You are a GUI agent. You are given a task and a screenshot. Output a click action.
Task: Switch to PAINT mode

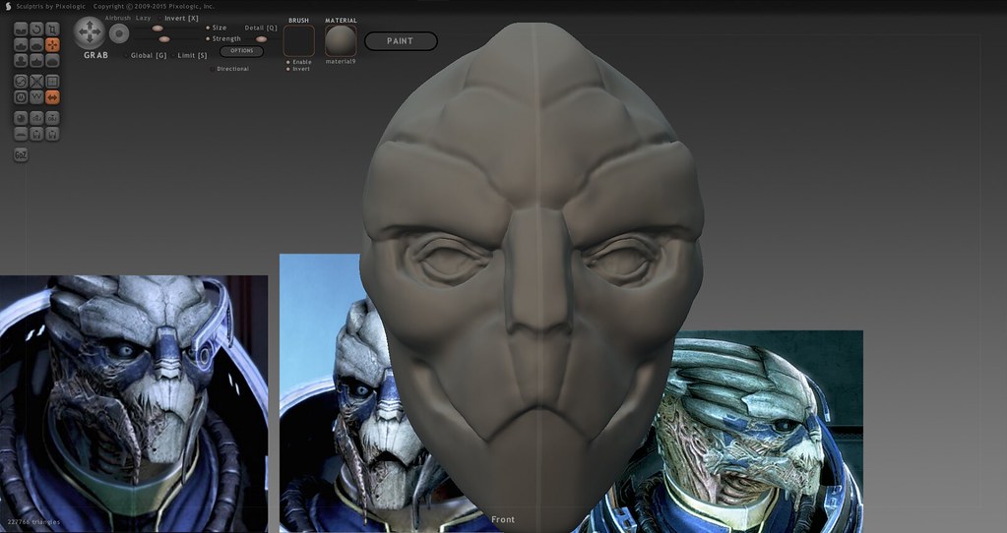click(x=401, y=41)
